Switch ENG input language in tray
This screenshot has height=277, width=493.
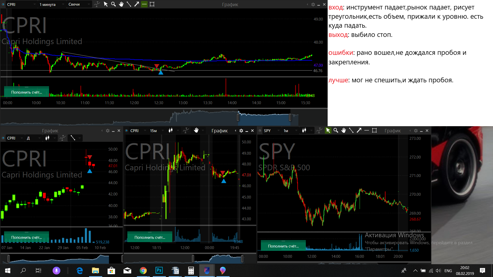pos(448,271)
